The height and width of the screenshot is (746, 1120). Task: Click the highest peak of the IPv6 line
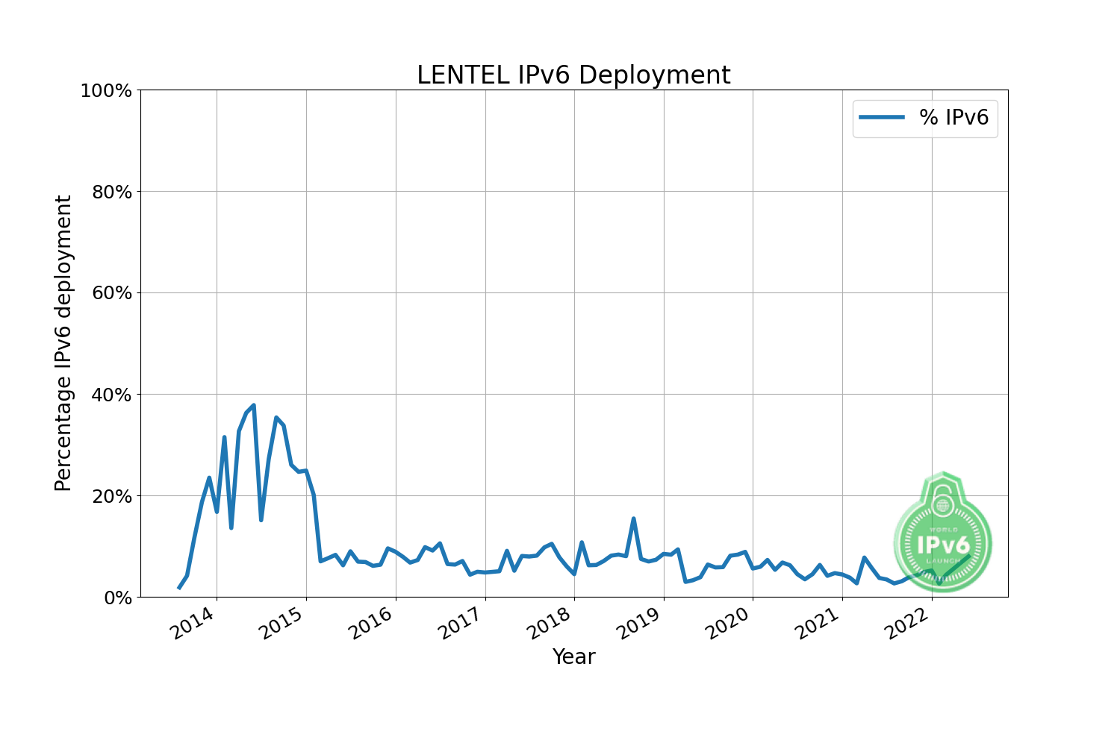254,405
